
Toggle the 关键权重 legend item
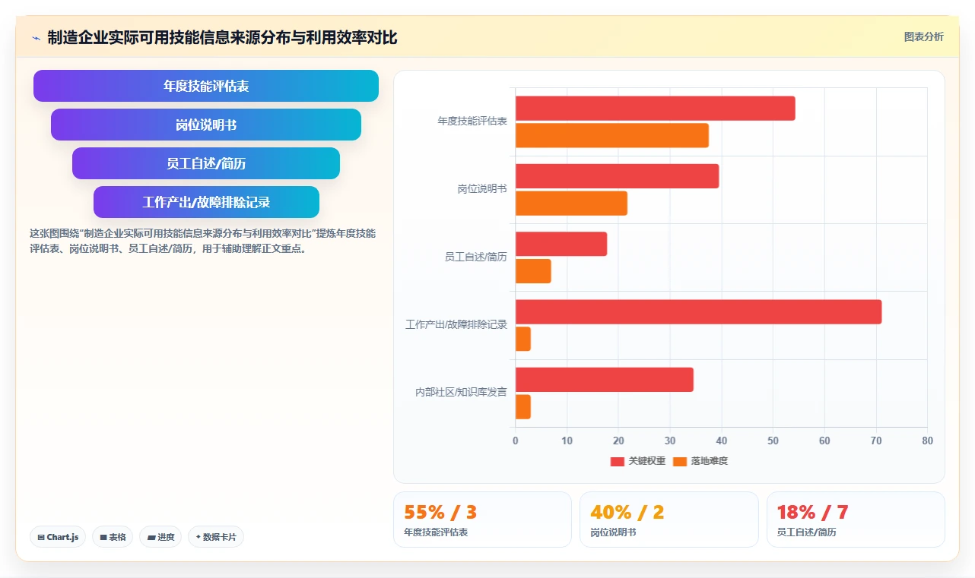(638, 461)
